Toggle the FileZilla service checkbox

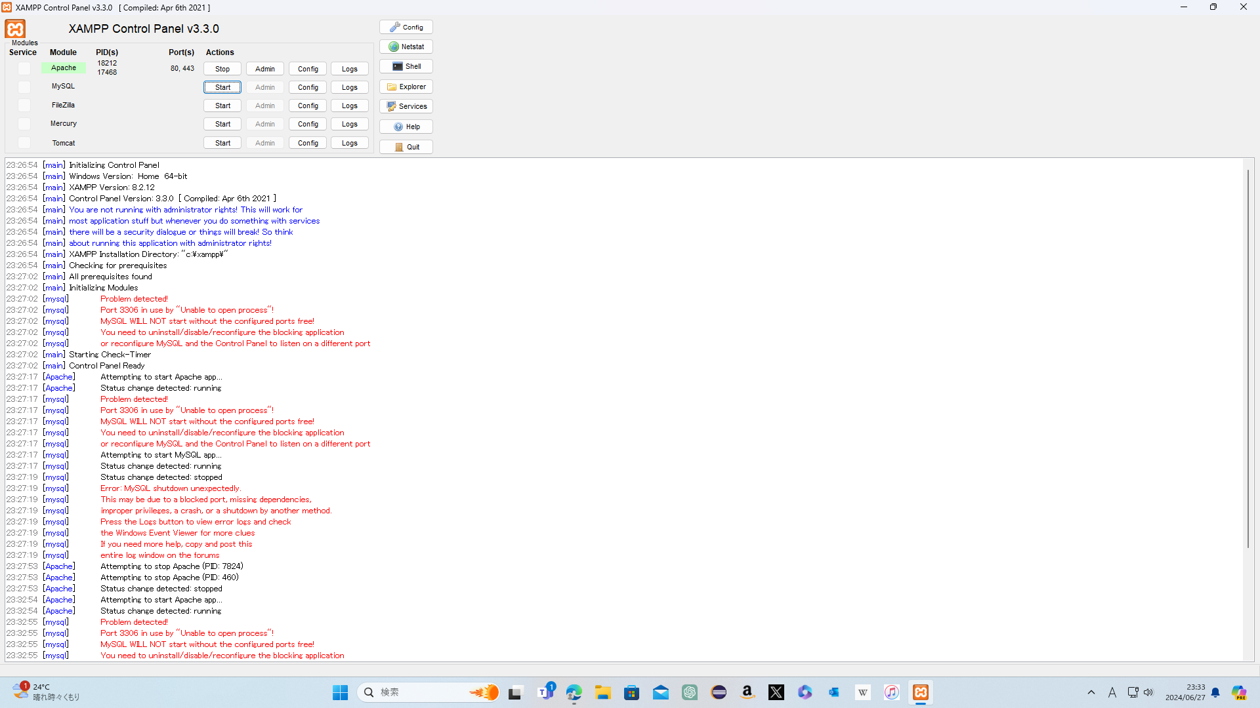pyautogui.click(x=24, y=105)
